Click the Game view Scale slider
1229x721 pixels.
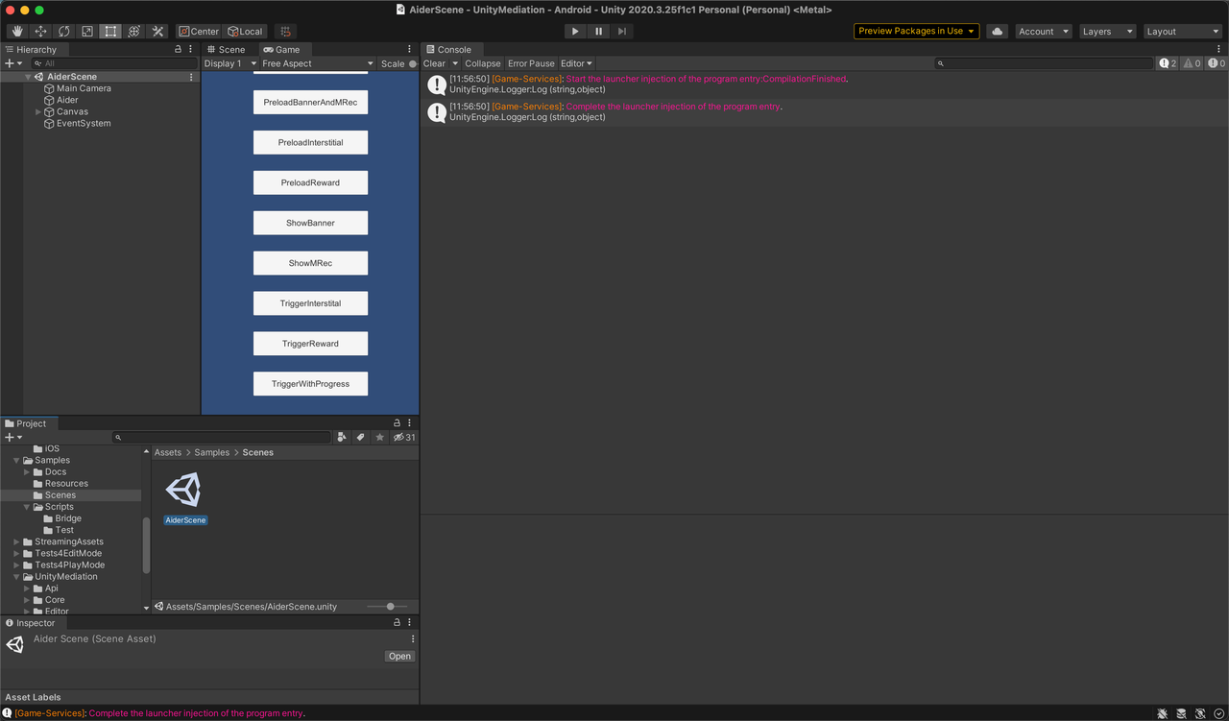413,63
